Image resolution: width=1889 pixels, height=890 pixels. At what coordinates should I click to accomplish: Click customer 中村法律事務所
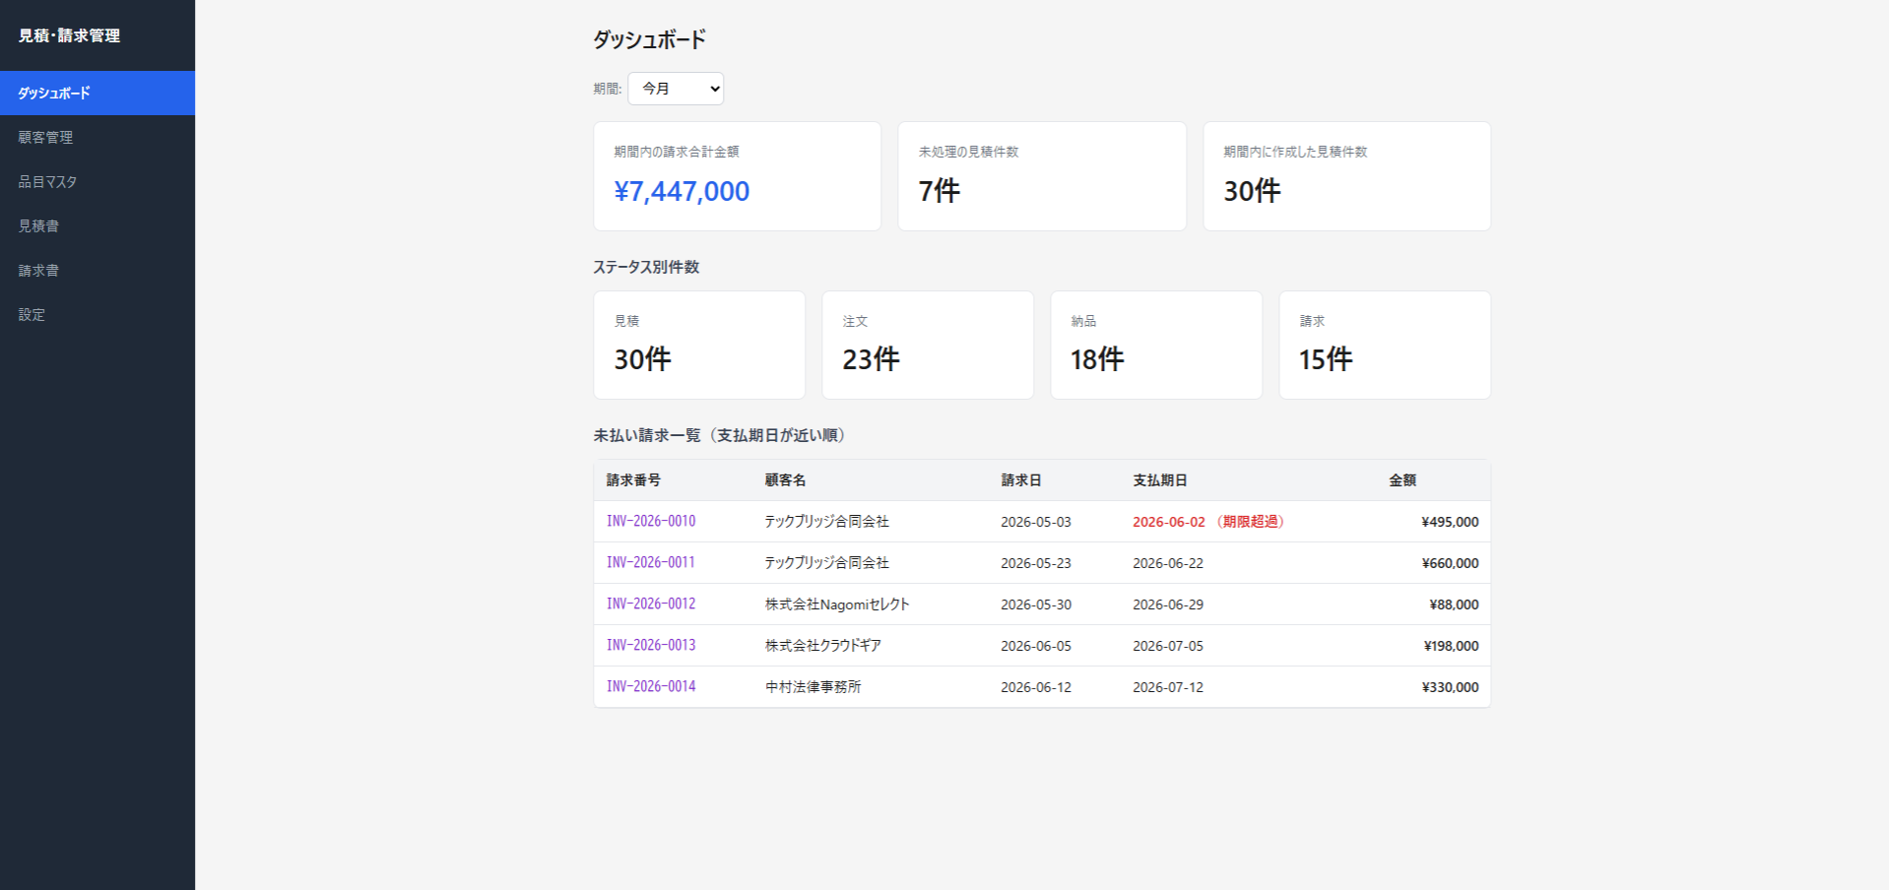(x=814, y=687)
